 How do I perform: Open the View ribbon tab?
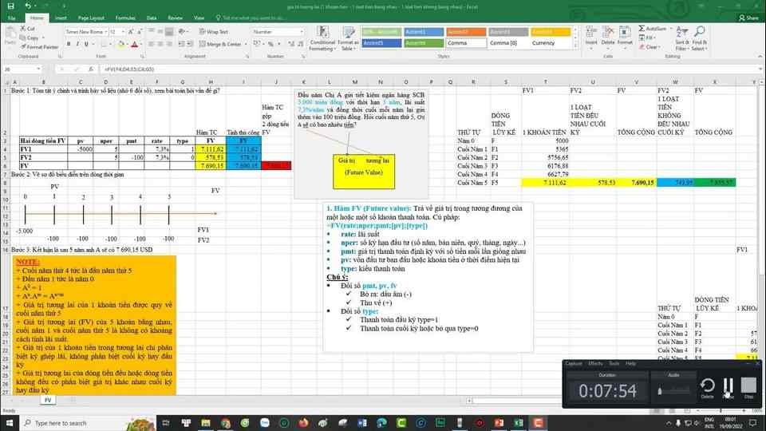199,18
